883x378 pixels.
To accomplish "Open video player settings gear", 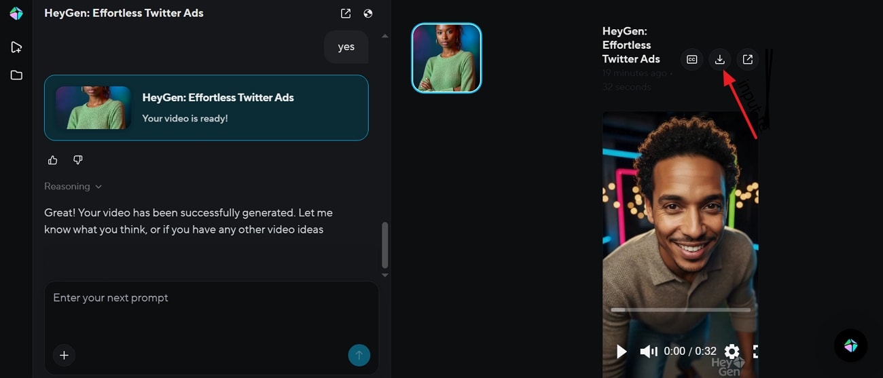I will (732, 351).
